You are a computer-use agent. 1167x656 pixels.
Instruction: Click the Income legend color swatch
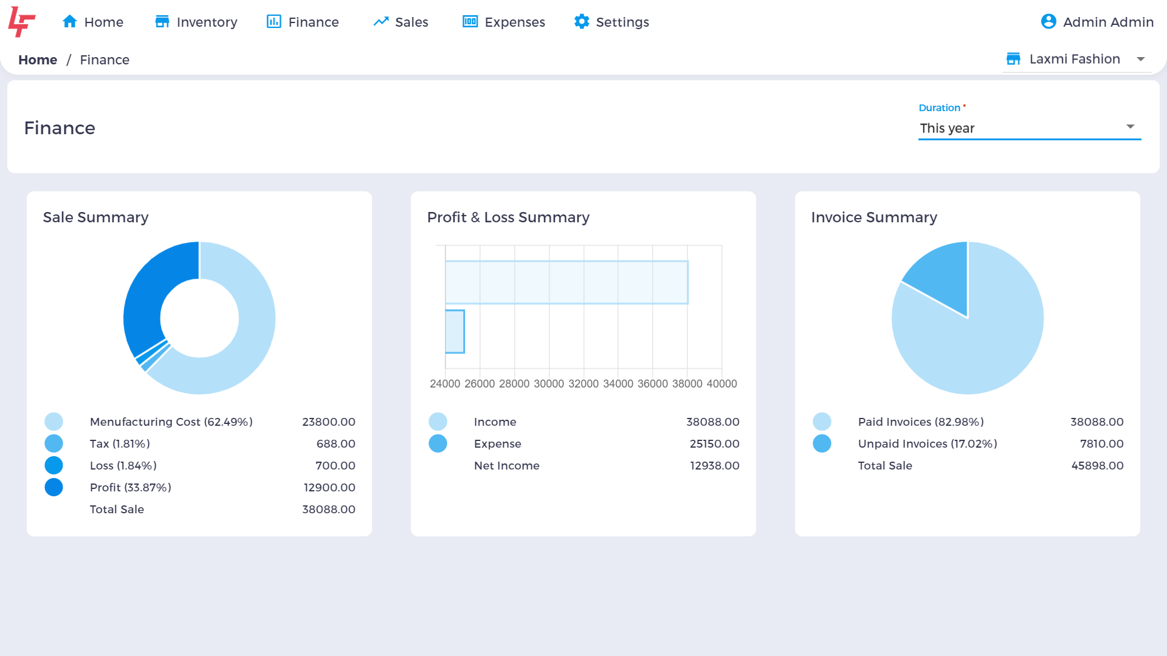(438, 422)
